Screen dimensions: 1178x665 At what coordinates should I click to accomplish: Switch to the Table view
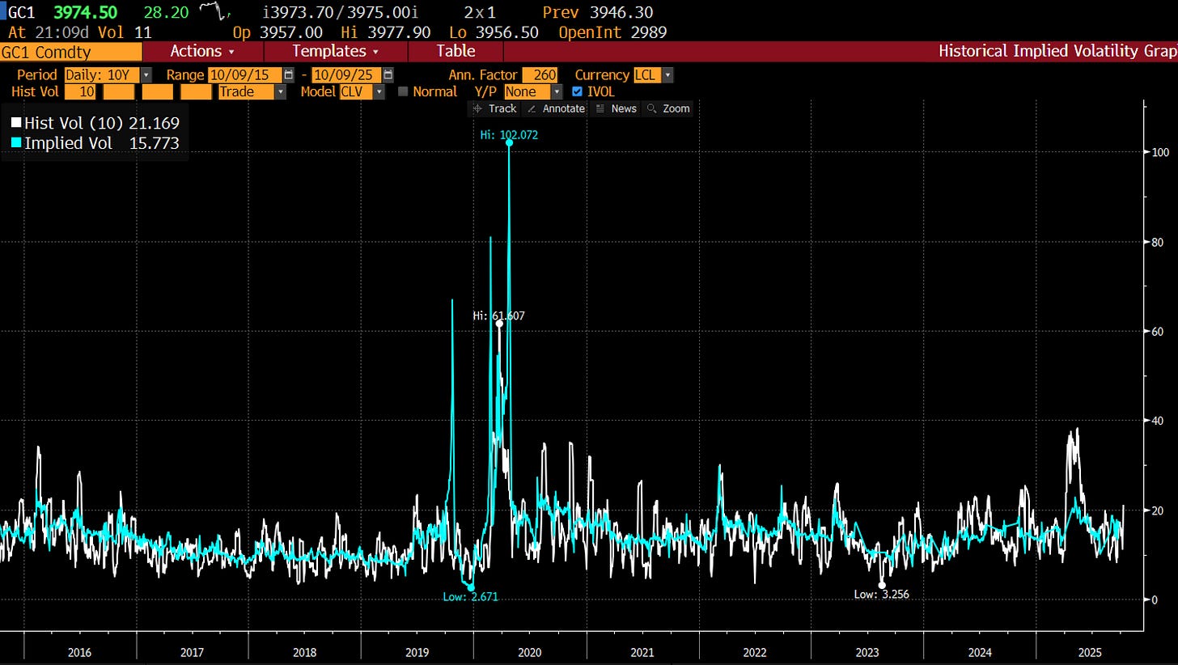pyautogui.click(x=456, y=51)
